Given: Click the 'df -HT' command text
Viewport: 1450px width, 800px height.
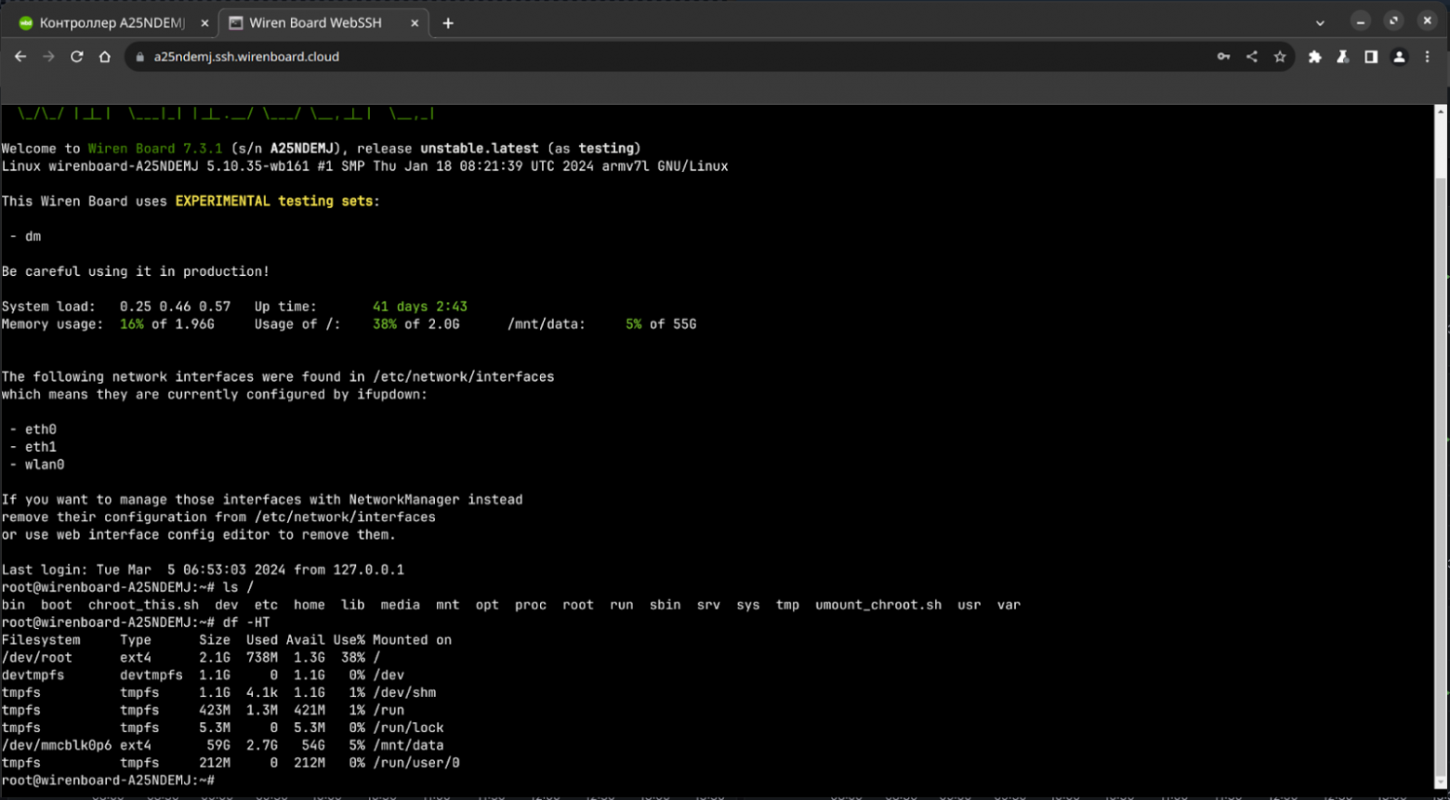Looking at the screenshot, I should point(246,623).
